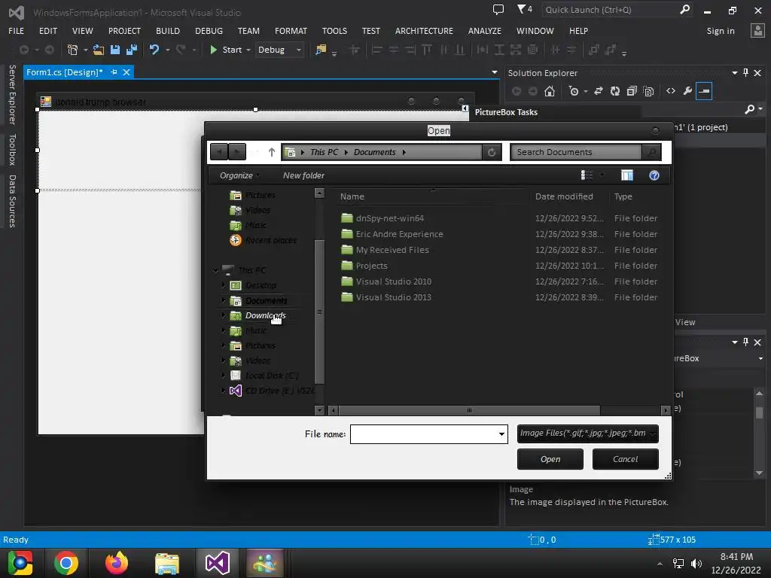The height and width of the screenshot is (578, 771).
Task: Click Solution Explorer Properties wrench icon
Action: (x=687, y=91)
